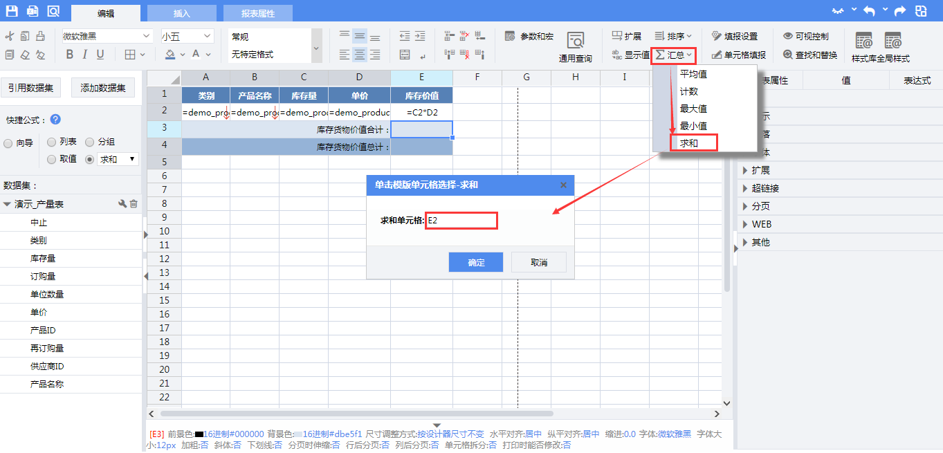
Task: Click the wrench icon to edit dataset
Action: click(x=122, y=204)
